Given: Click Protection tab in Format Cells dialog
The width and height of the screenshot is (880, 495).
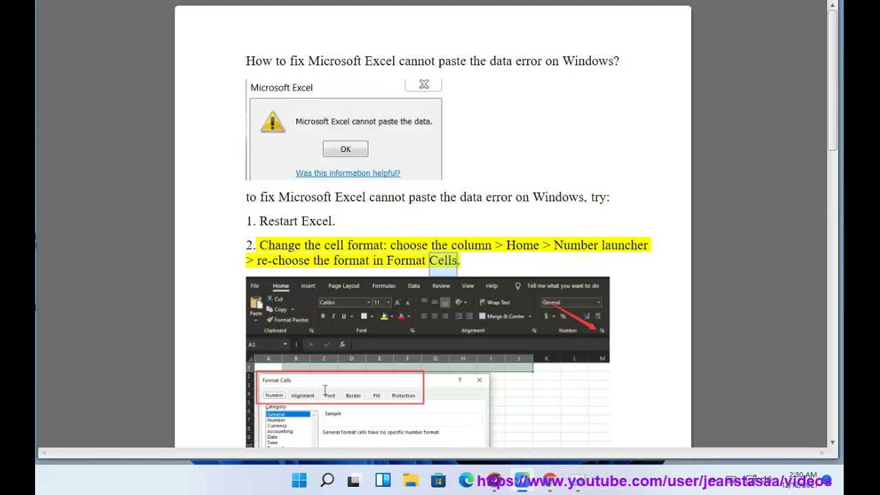Looking at the screenshot, I should coord(403,395).
